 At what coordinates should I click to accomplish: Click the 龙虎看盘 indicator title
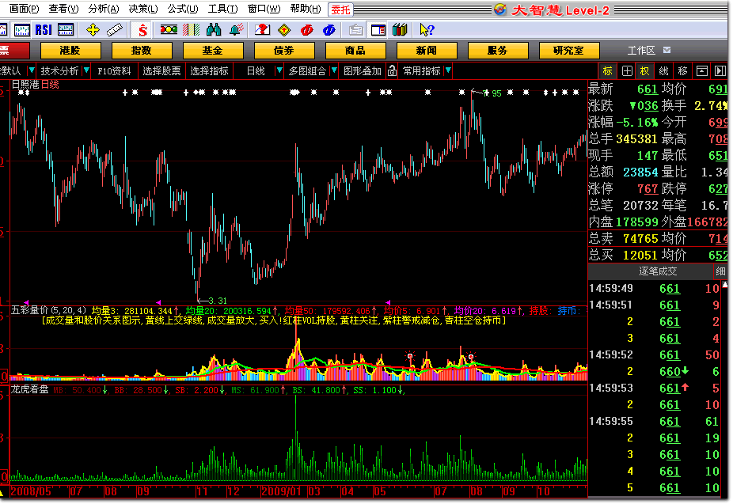pyautogui.click(x=29, y=389)
